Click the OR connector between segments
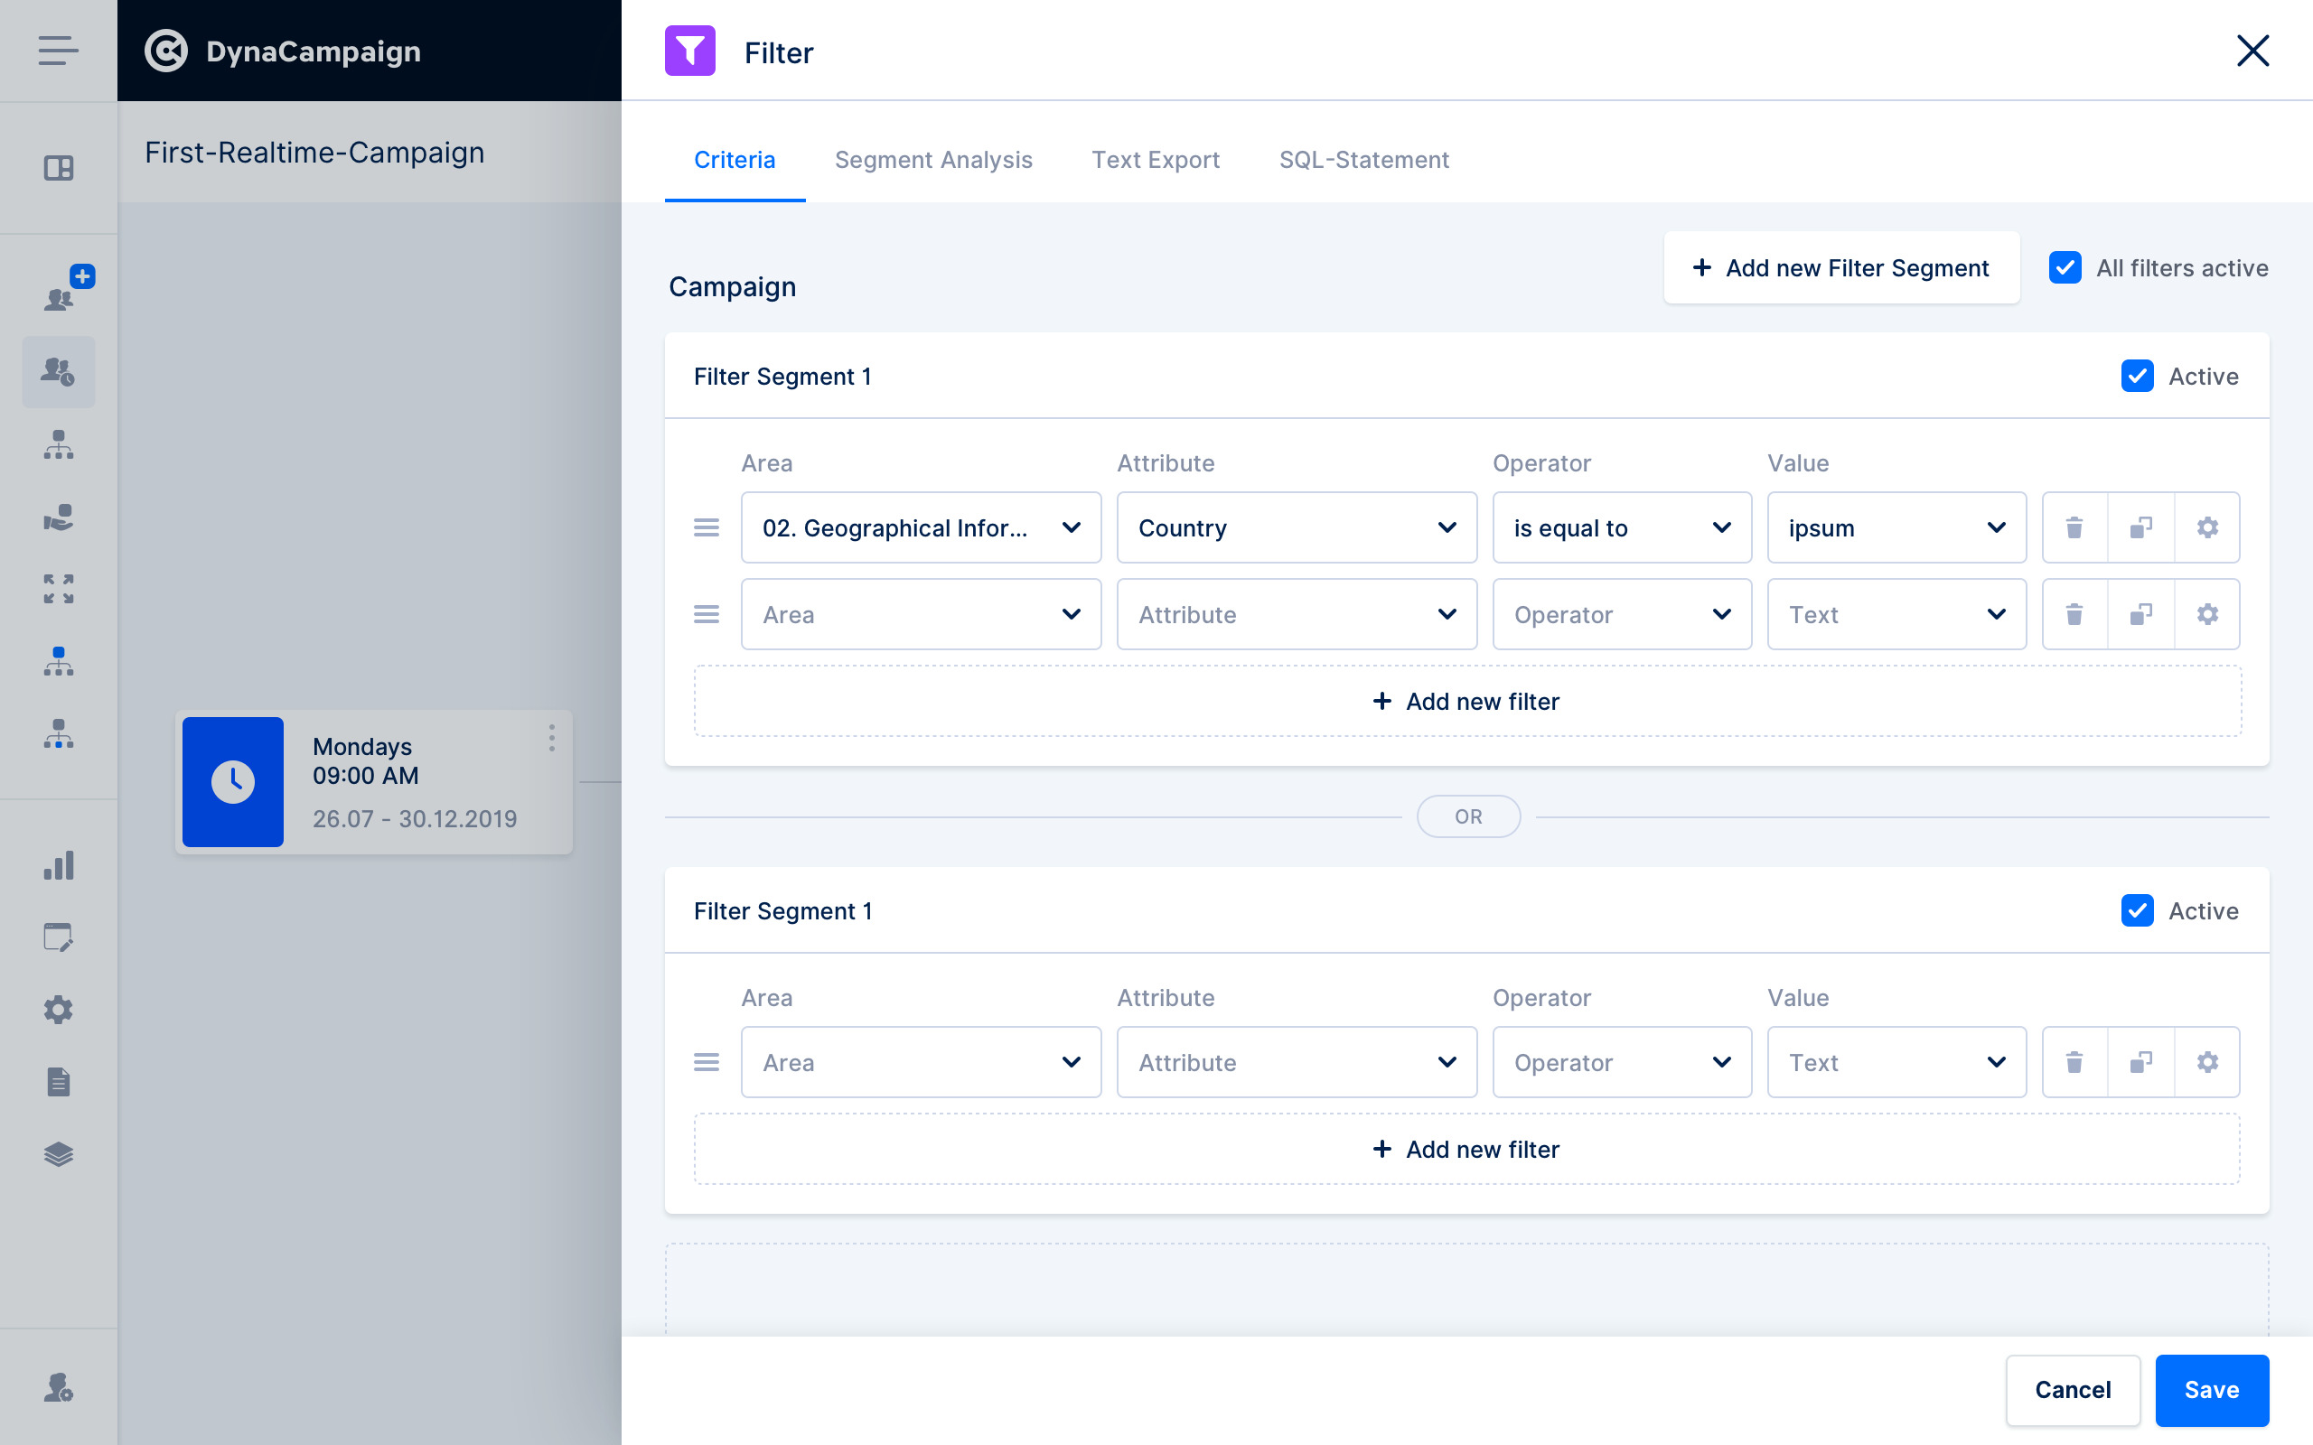The width and height of the screenshot is (2313, 1445). pyautogui.click(x=1468, y=817)
